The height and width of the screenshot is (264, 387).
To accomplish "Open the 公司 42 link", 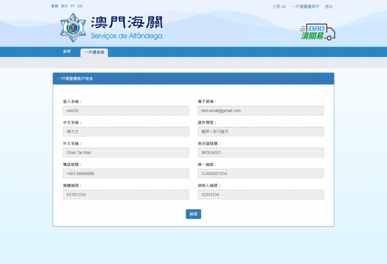I will 279,6.
